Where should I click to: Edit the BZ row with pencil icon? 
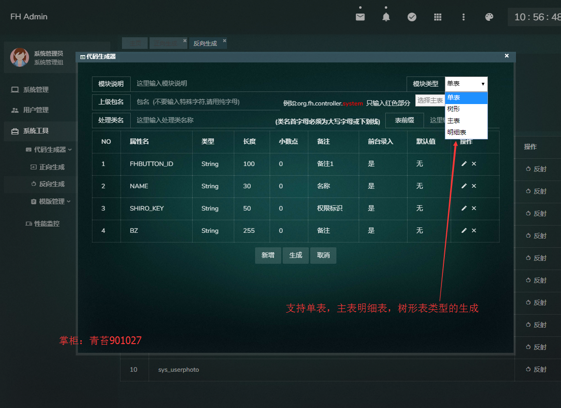[x=464, y=230]
